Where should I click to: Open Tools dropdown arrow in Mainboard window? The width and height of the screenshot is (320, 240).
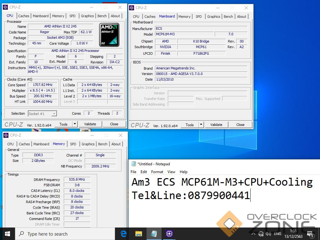[201, 125]
